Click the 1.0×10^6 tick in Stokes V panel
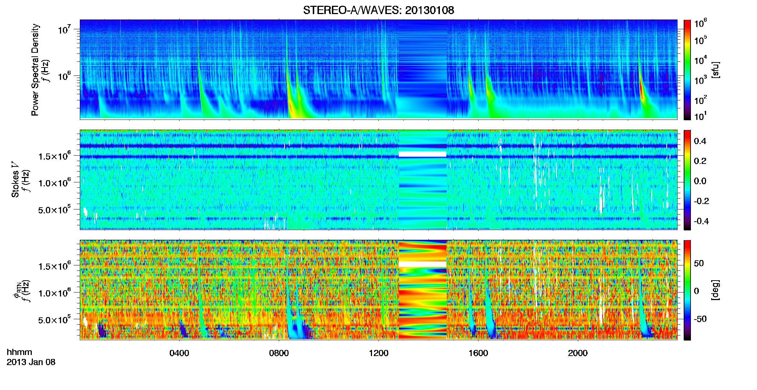Image resolution: width=757 pixels, height=390 pixels. [x=55, y=182]
